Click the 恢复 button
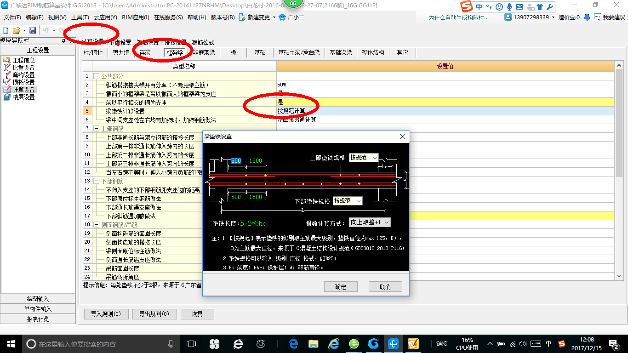Image resolution: width=628 pixels, height=353 pixels. click(197, 314)
